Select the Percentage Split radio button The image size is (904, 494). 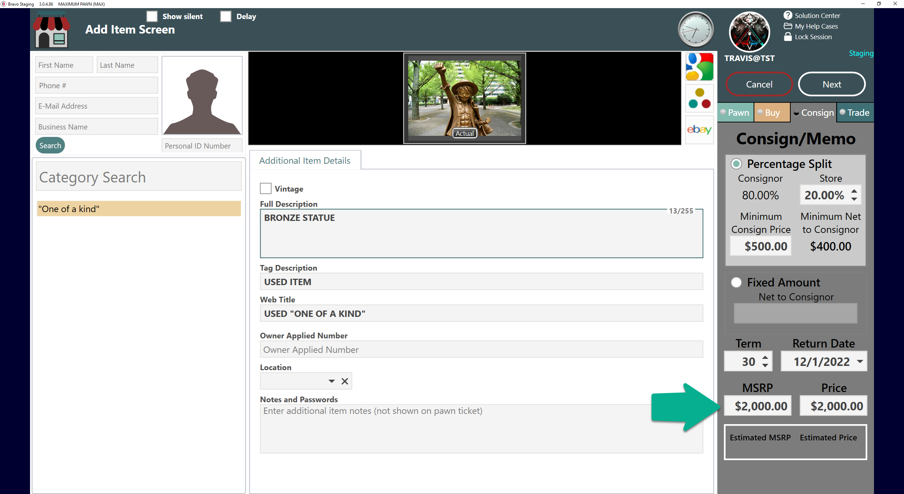tap(736, 164)
